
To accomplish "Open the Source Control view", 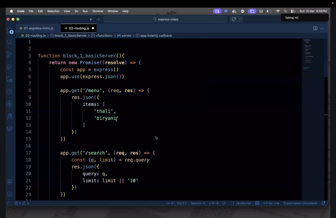I will click(x=10, y=54).
